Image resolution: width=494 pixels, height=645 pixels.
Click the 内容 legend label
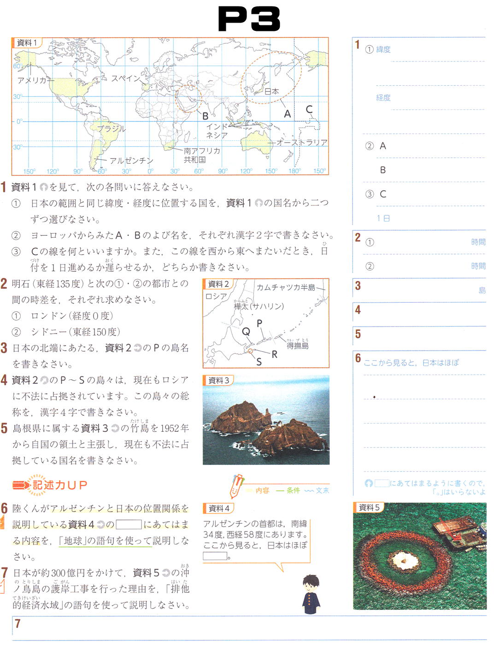[263, 490]
